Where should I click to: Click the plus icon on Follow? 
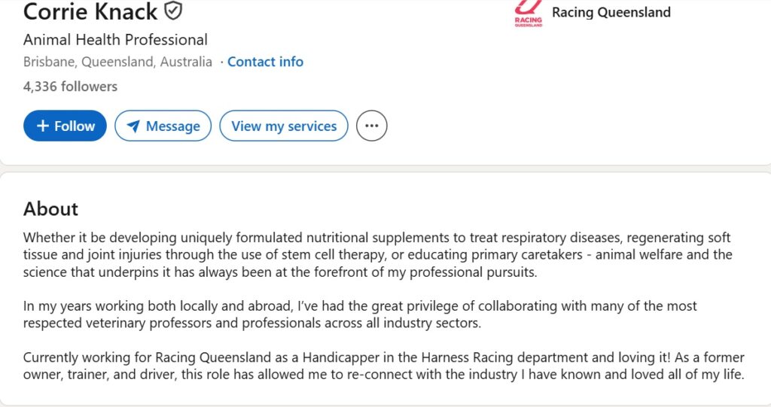tap(43, 126)
